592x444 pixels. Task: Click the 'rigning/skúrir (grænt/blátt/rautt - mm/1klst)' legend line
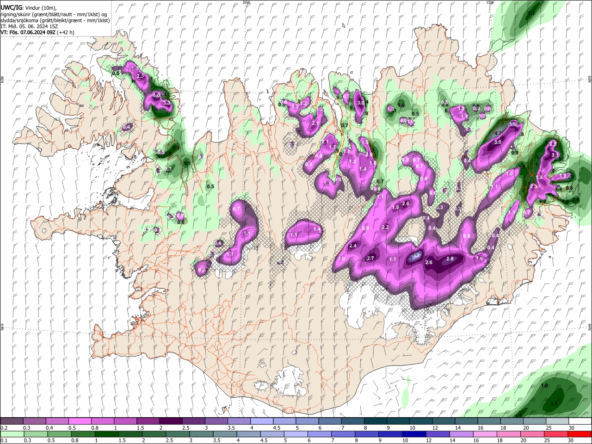[x=53, y=14]
